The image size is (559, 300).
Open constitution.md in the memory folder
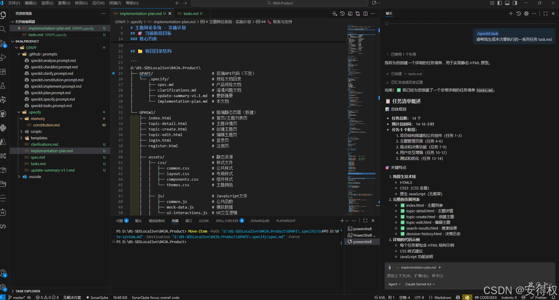click(46, 125)
